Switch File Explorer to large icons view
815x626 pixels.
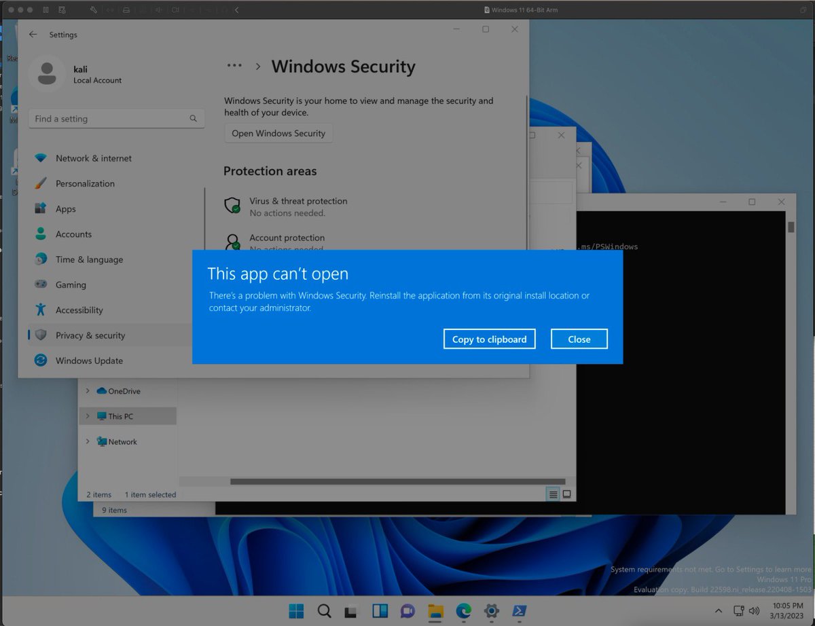tap(567, 494)
